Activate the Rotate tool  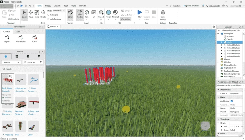[43, 14]
